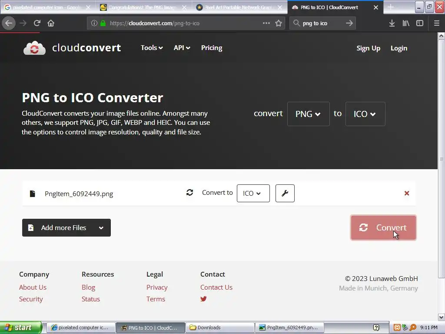Click the browser forward arrow
445x334 pixels.
pyautogui.click(x=23, y=23)
